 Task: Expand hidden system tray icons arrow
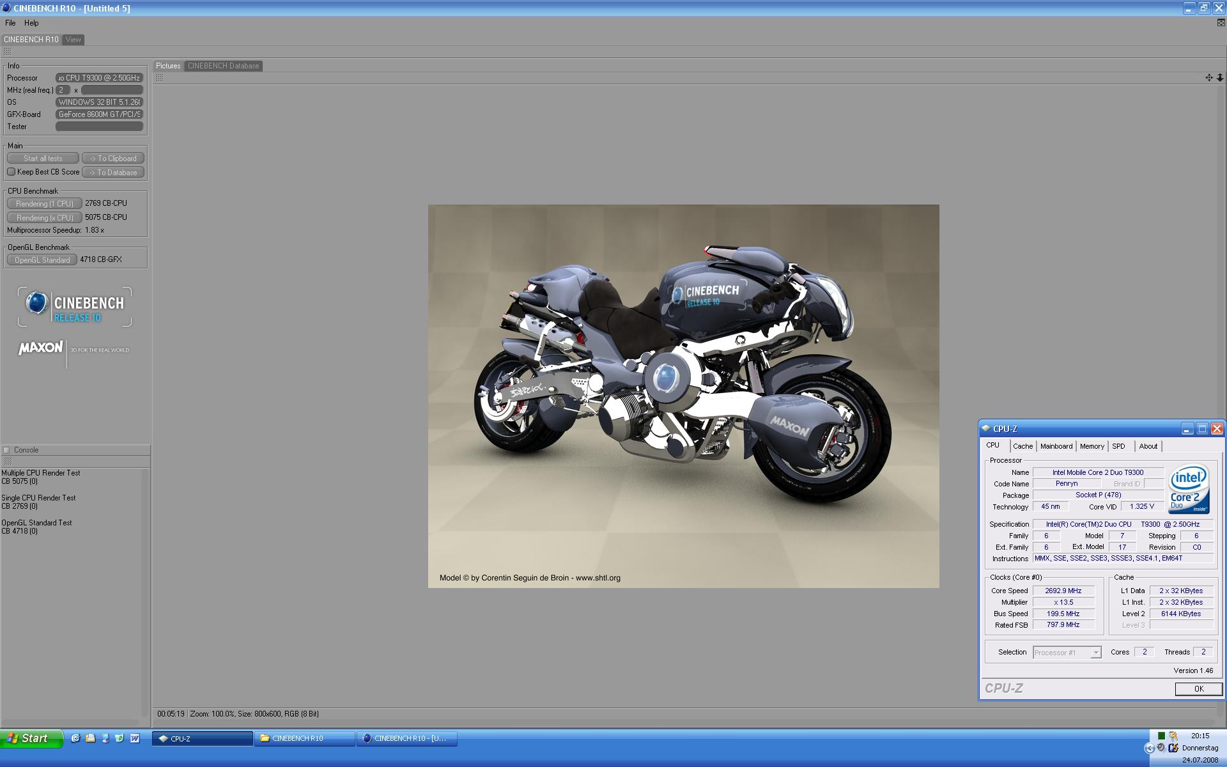[x=1150, y=748]
